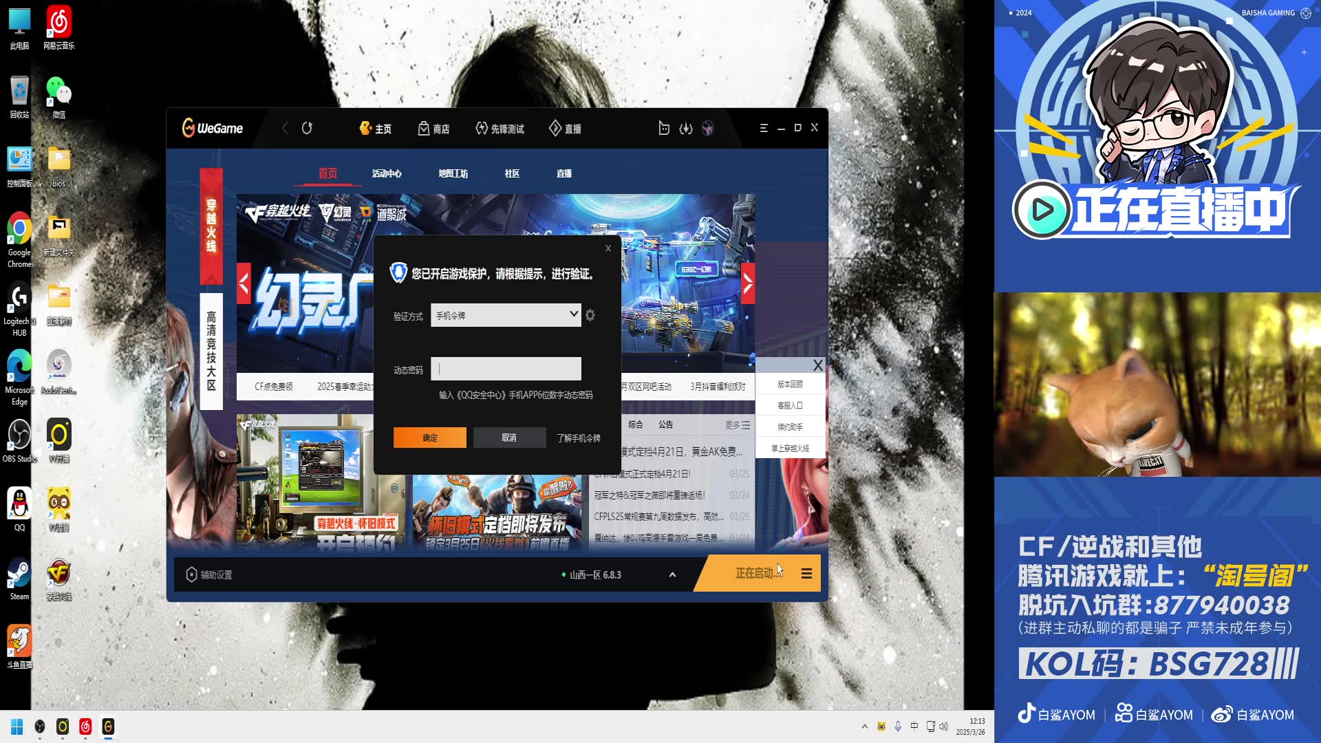The height and width of the screenshot is (743, 1321).
Task: Open Google Chrome desktop icon
Action: pos(19,240)
